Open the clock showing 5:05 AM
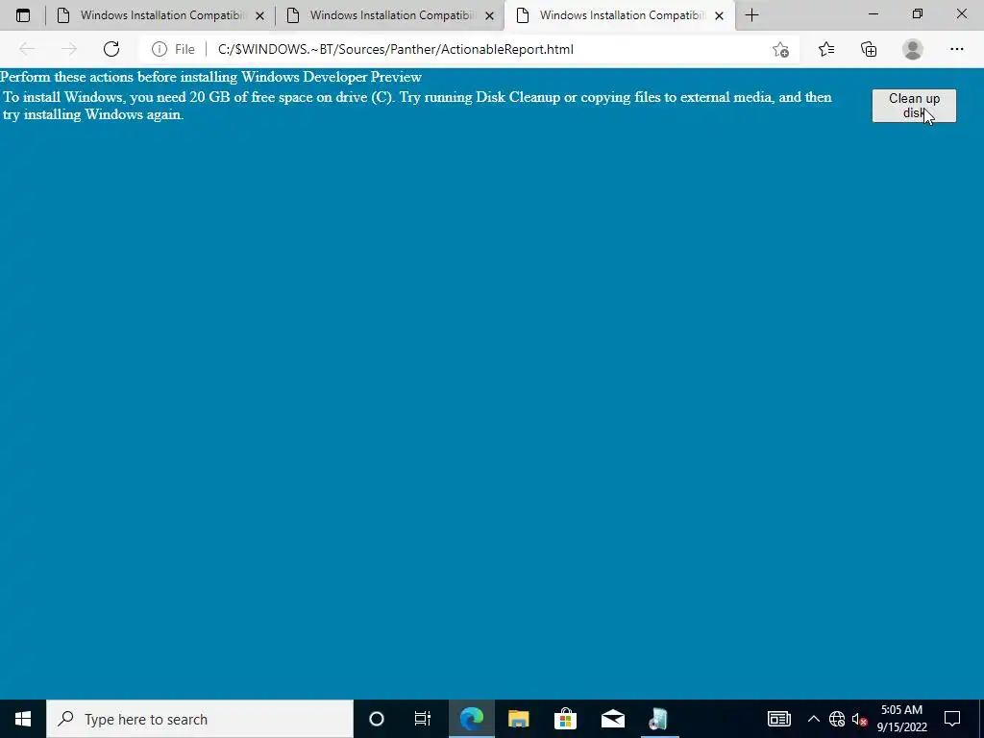984x738 pixels. coord(901,719)
